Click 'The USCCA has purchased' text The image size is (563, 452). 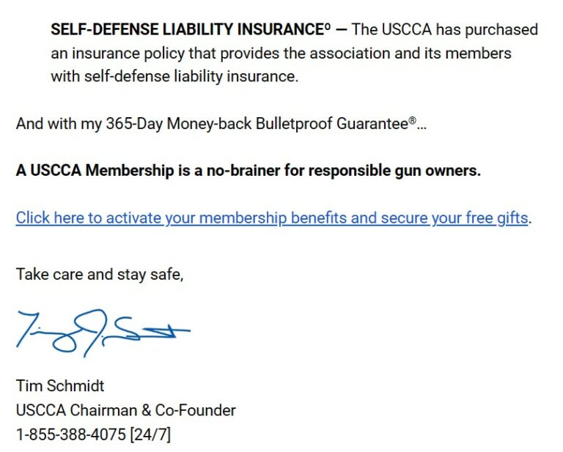coord(445,30)
